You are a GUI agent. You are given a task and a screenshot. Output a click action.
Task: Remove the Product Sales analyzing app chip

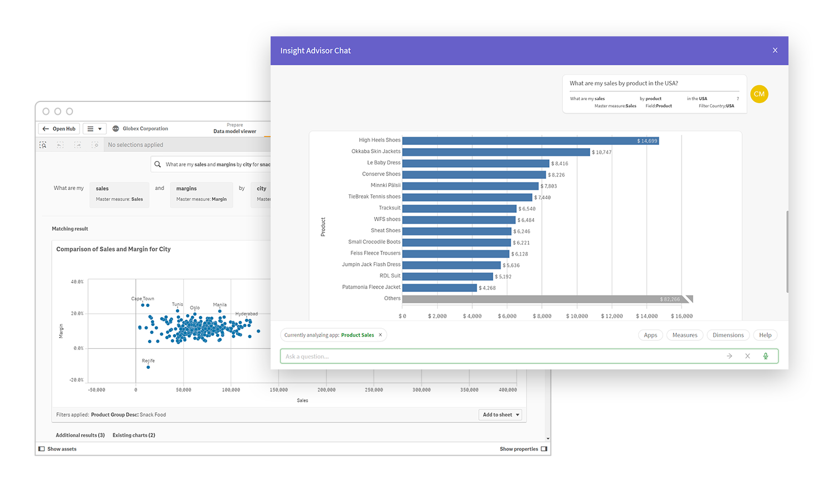coord(380,335)
